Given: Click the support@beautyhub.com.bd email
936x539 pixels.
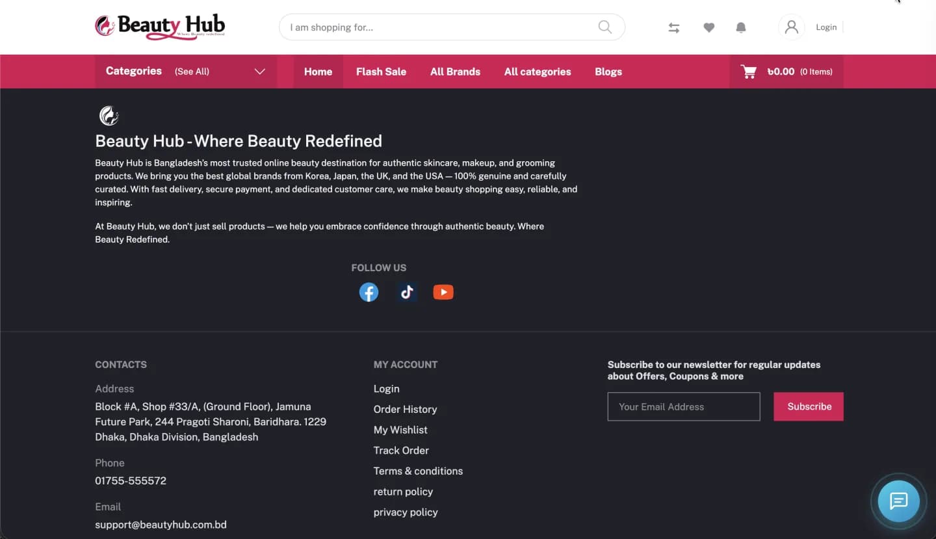Looking at the screenshot, I should (x=161, y=525).
